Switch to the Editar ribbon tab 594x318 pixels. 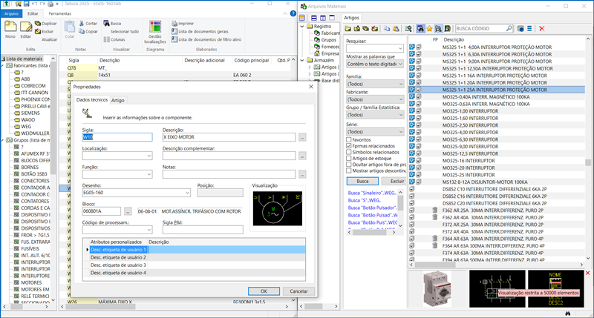pos(33,13)
